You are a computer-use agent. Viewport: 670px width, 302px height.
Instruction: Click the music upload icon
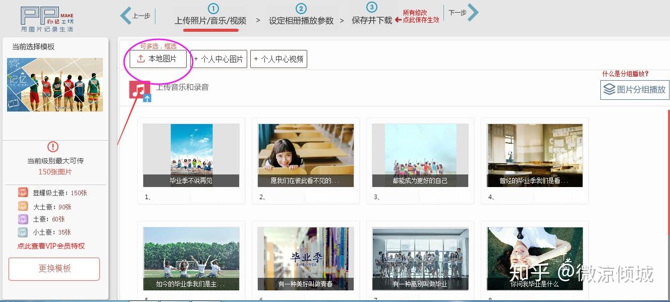pos(140,91)
